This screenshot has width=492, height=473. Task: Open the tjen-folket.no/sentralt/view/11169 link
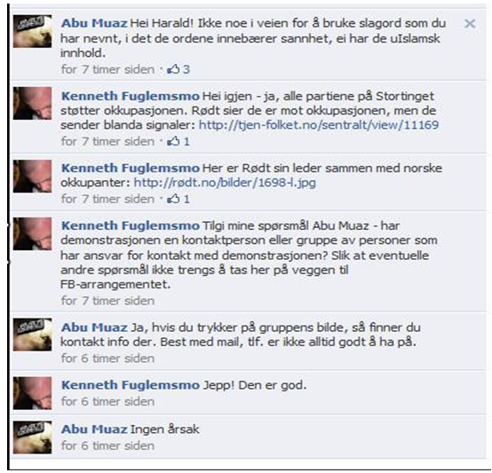pos(319,125)
